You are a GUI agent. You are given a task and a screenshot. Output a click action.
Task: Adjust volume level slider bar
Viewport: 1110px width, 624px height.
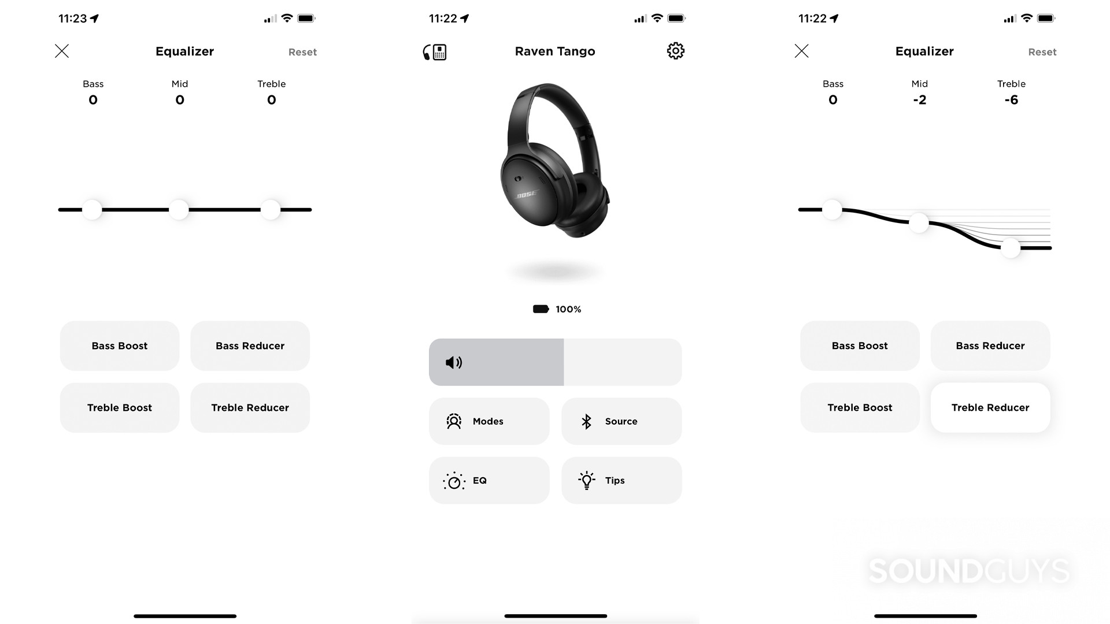point(555,362)
